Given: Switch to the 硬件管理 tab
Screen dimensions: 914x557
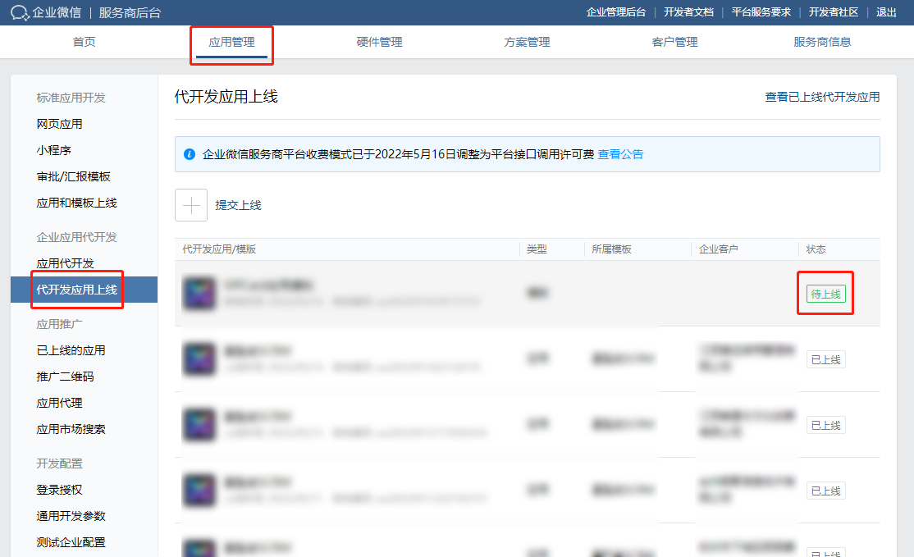Looking at the screenshot, I should [379, 41].
